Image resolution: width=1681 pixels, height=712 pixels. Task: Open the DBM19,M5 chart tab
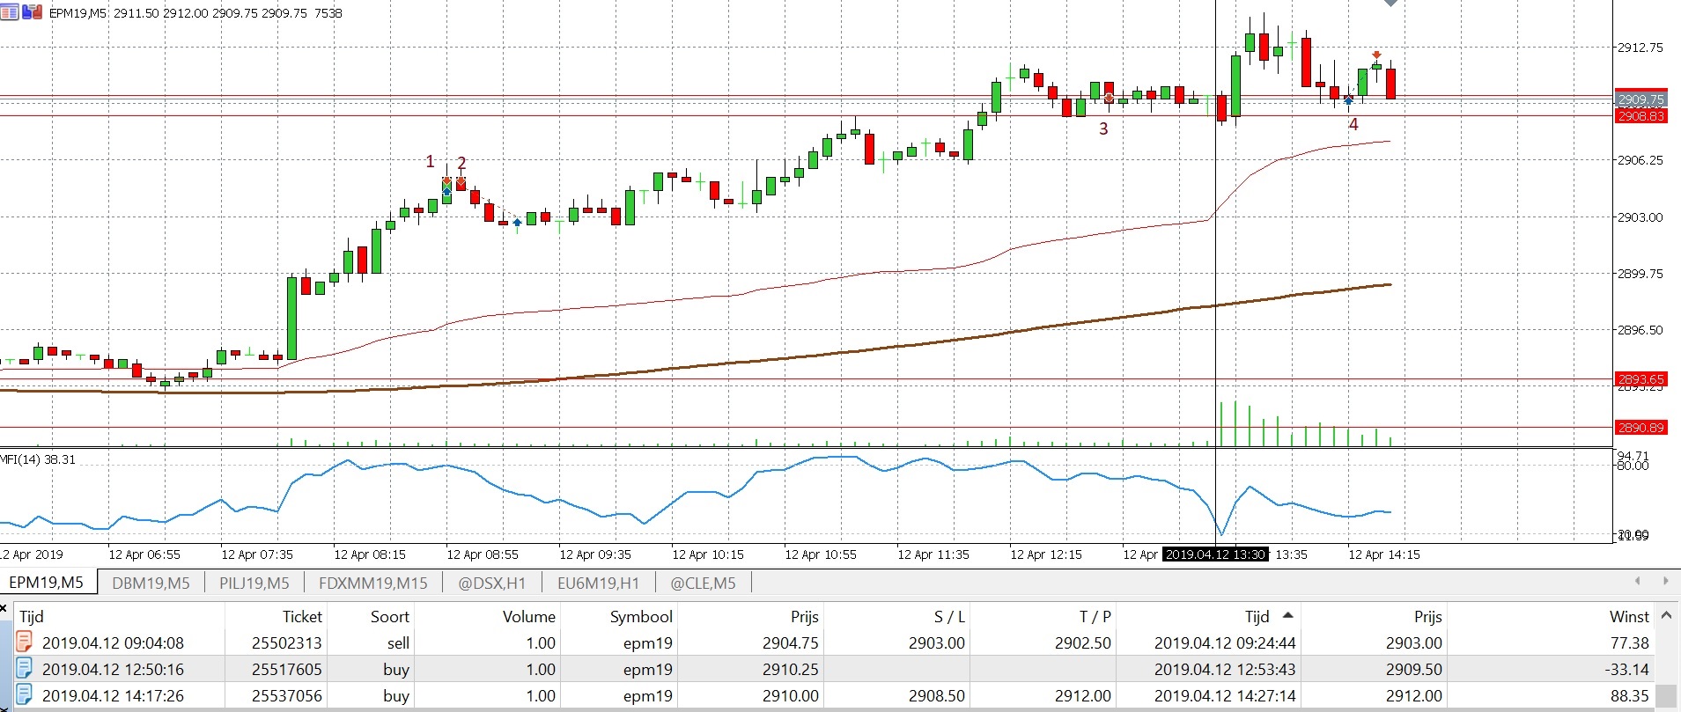pos(151,583)
